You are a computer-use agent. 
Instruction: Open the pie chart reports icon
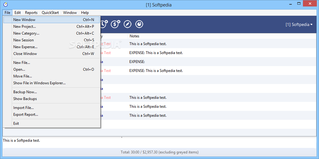coord(139,24)
